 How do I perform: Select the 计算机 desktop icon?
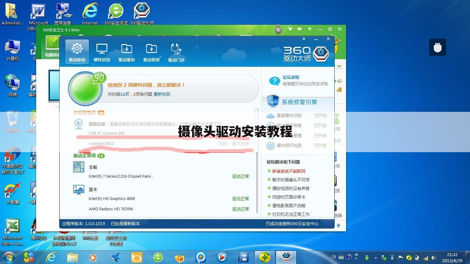tap(13, 50)
